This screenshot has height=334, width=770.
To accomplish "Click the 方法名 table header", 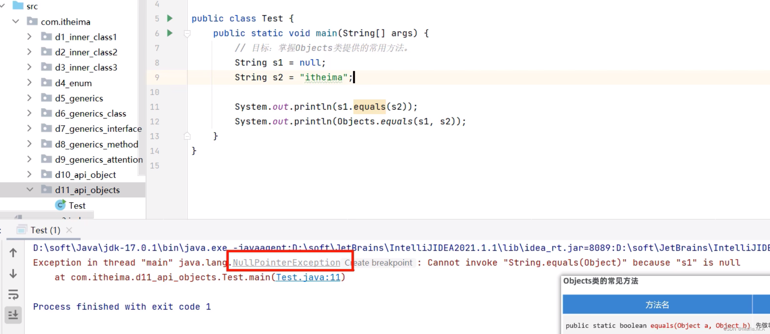I will (x=657, y=305).
